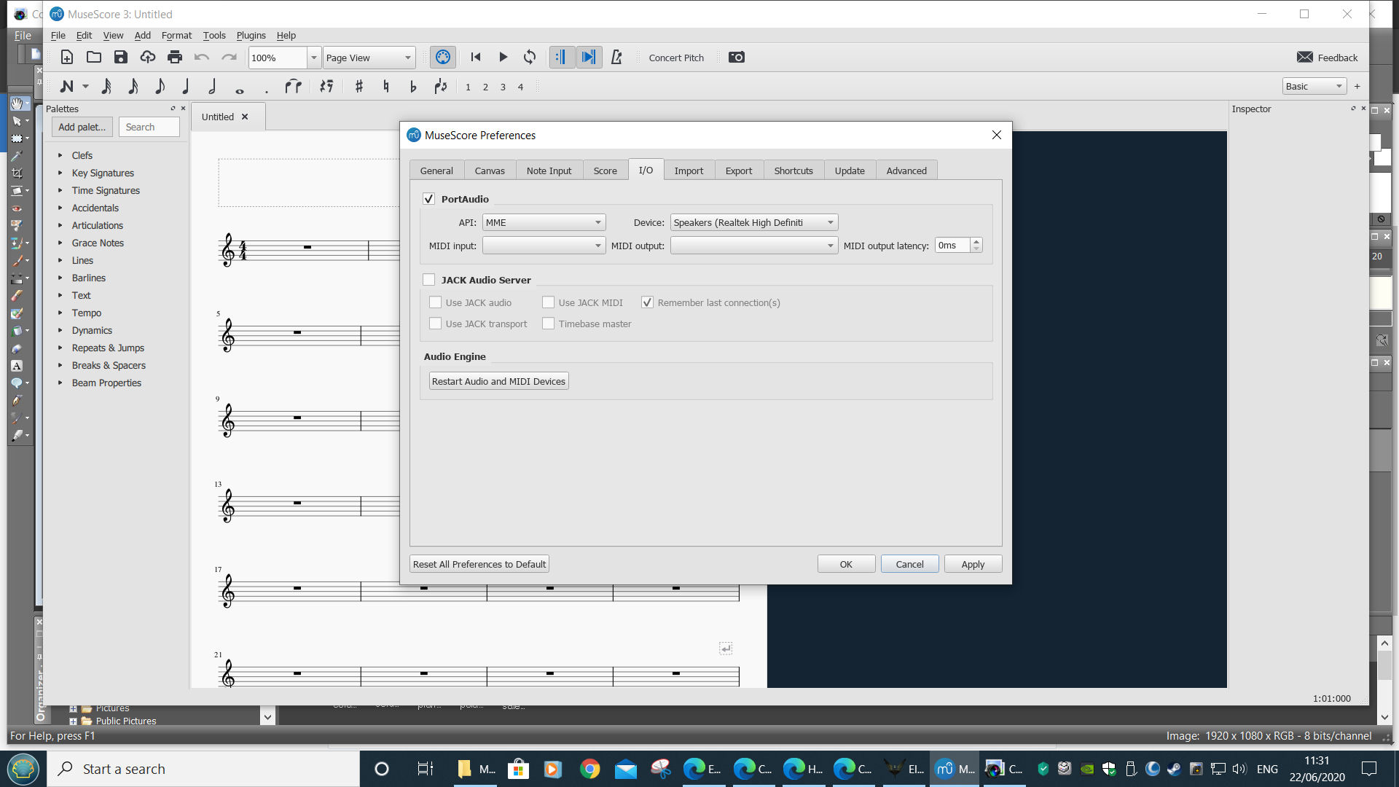The width and height of the screenshot is (1399, 787).
Task: Expand the Dynamics palette
Action: [x=60, y=330]
